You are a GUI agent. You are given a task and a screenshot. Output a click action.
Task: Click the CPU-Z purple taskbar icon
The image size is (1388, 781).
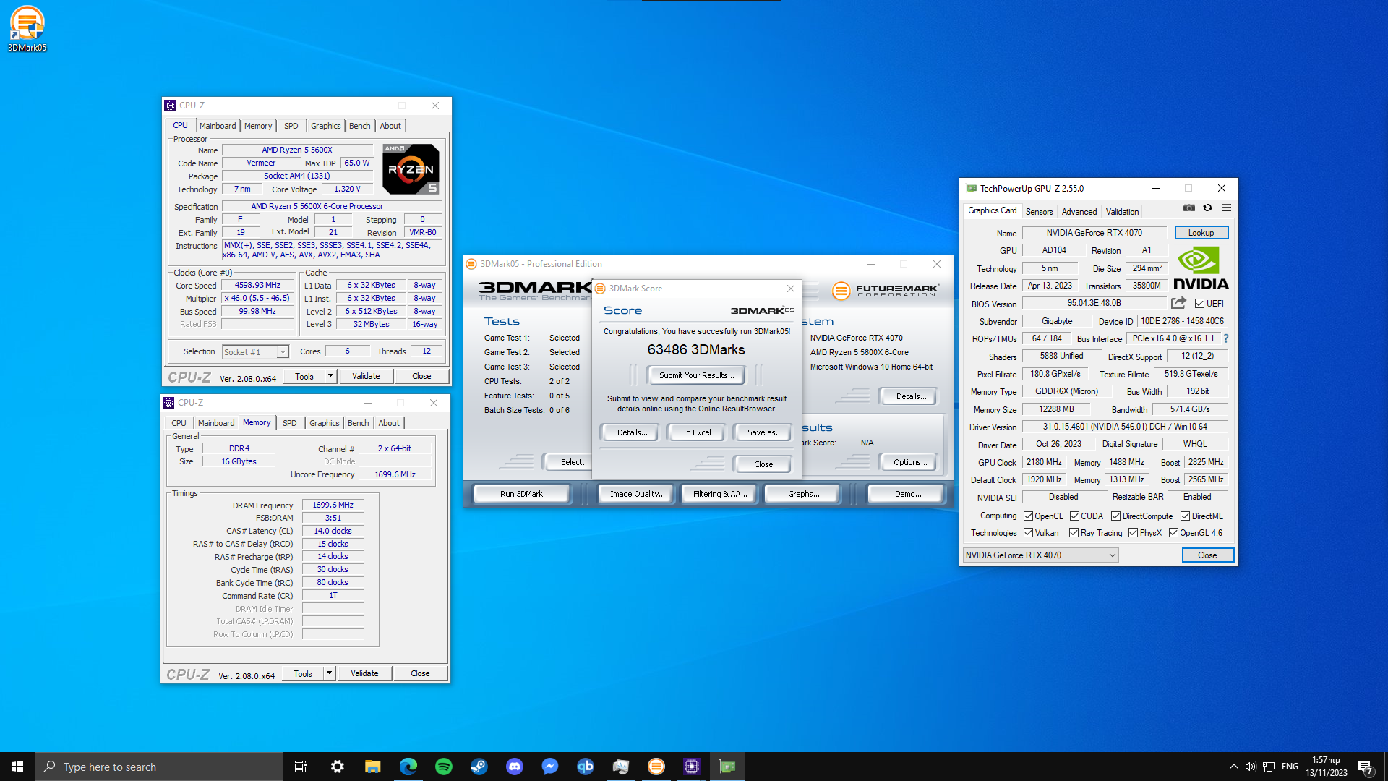(x=691, y=767)
